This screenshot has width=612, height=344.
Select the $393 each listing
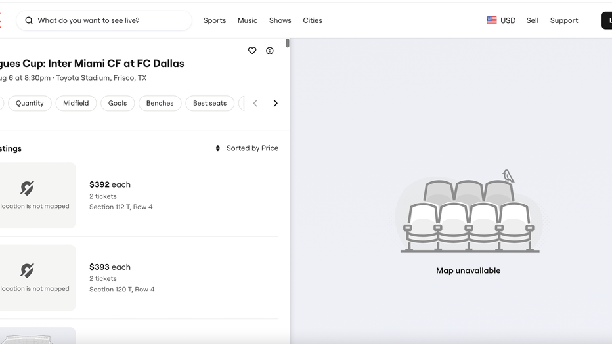click(x=139, y=278)
